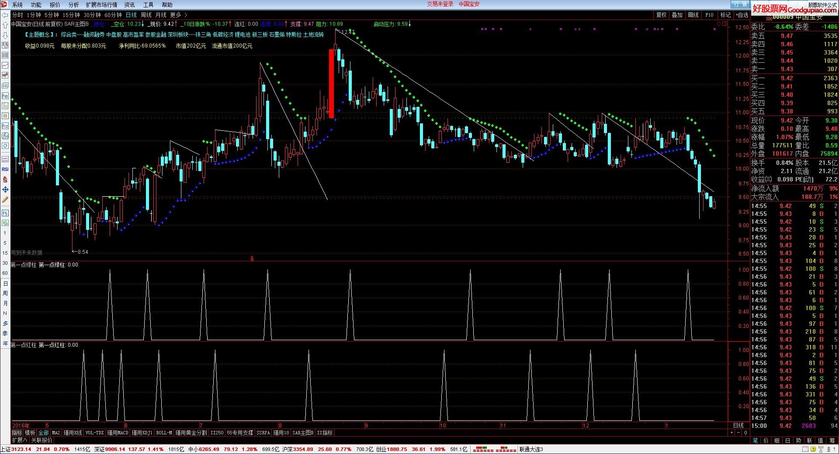
Task: Click the report list icon below arrows
Action: 5,45
